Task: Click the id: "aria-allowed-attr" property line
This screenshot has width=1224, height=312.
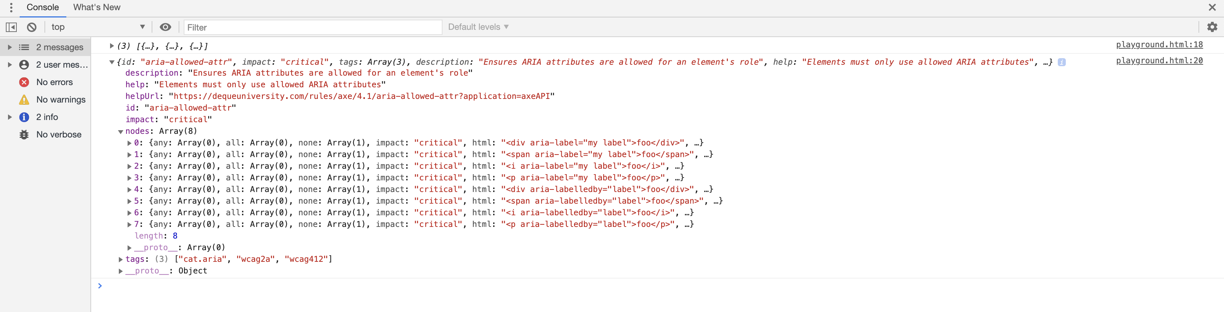Action: (180, 108)
